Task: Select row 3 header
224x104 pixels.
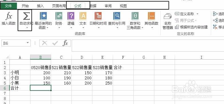Action: (x=5, y=72)
